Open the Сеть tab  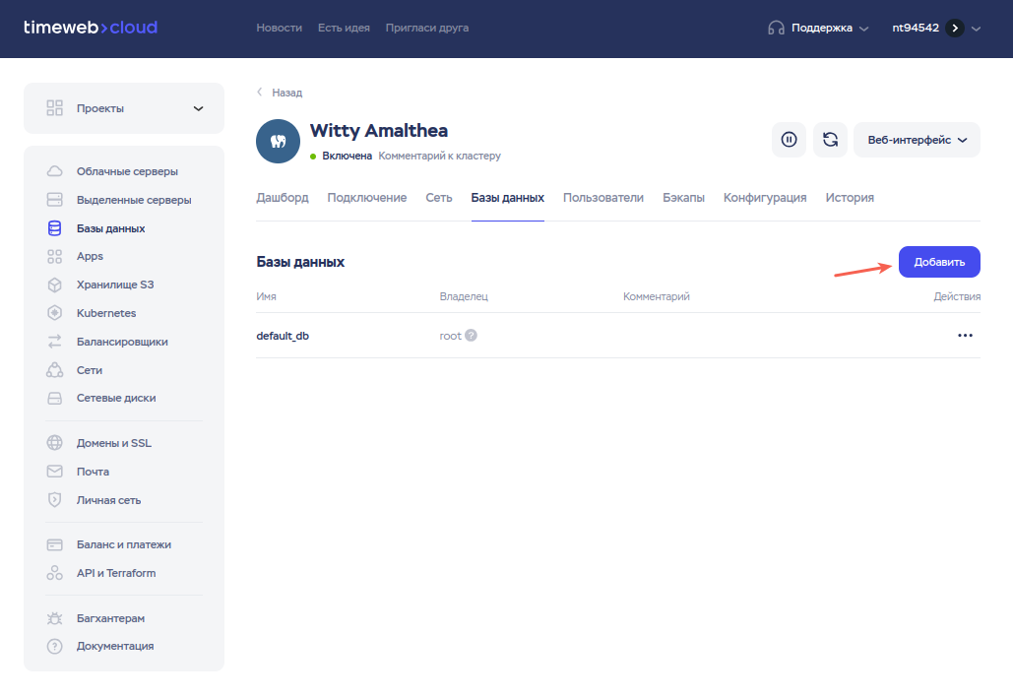pos(439,198)
